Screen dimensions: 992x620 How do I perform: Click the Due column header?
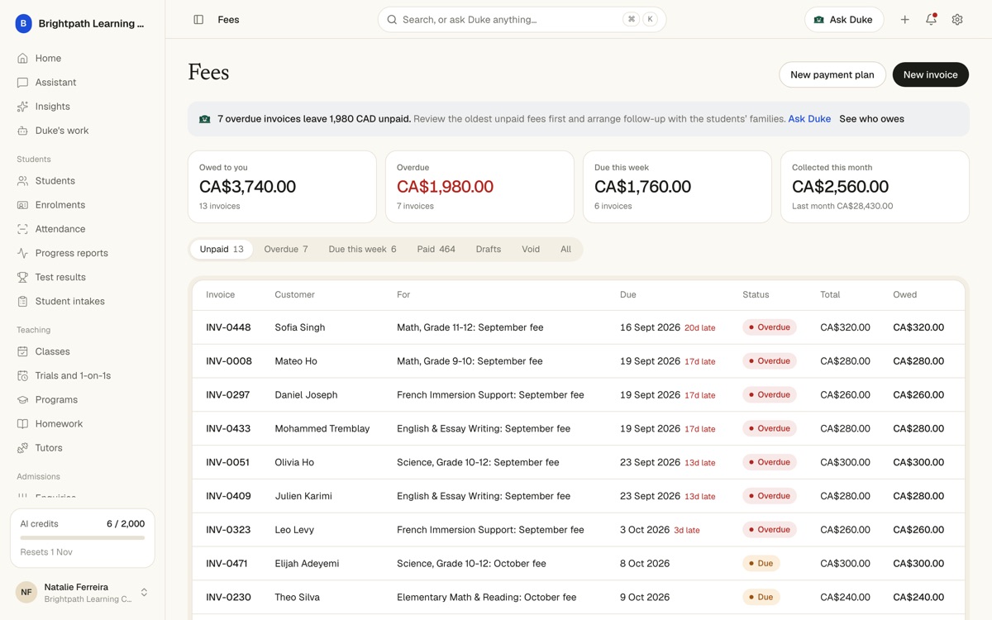(628, 294)
